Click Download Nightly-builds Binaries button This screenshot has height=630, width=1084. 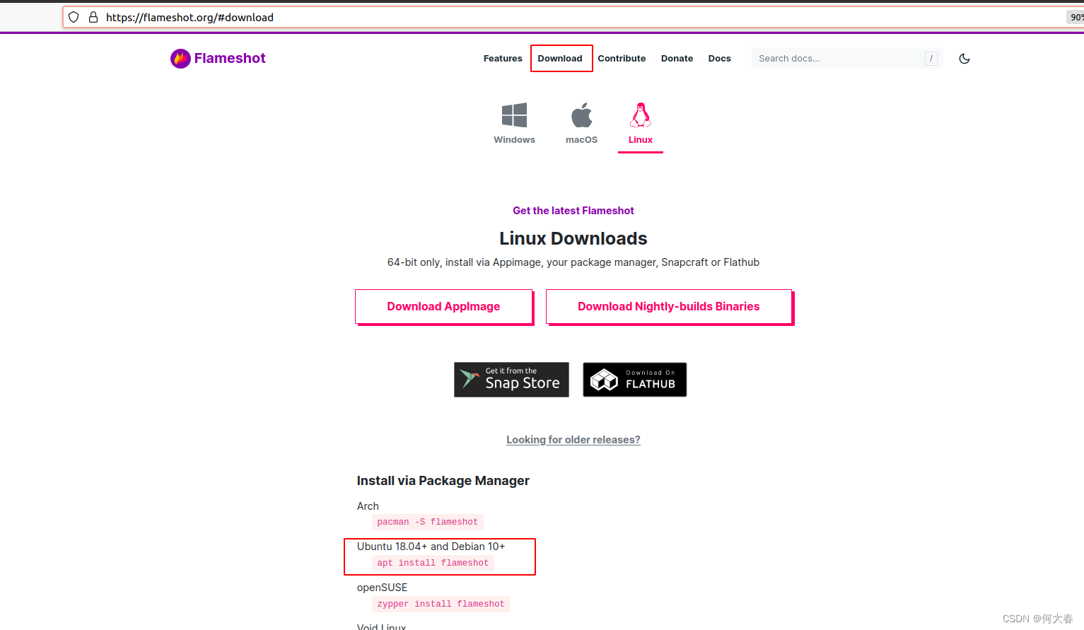[x=669, y=306]
